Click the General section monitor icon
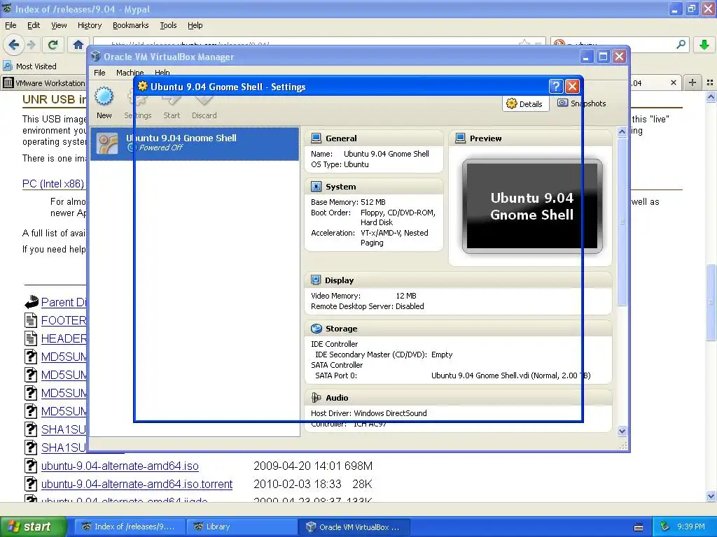 (316, 138)
